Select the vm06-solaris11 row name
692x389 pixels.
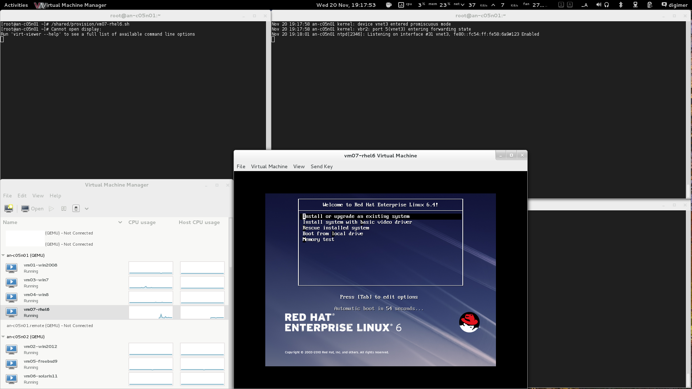[41, 376]
